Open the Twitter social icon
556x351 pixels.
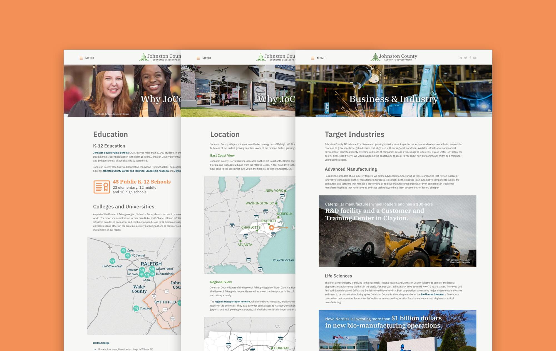point(465,58)
